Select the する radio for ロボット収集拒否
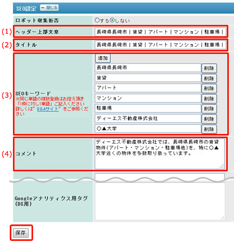The image size is (234, 244). [97, 20]
